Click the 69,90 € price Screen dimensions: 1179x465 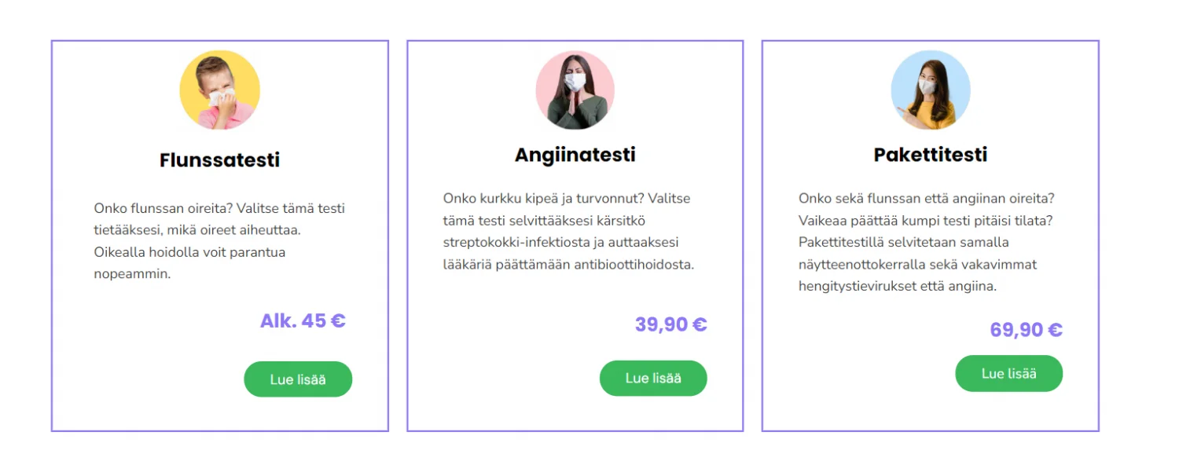click(1026, 330)
